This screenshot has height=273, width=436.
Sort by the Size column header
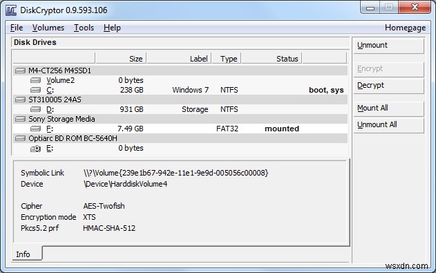(121, 58)
